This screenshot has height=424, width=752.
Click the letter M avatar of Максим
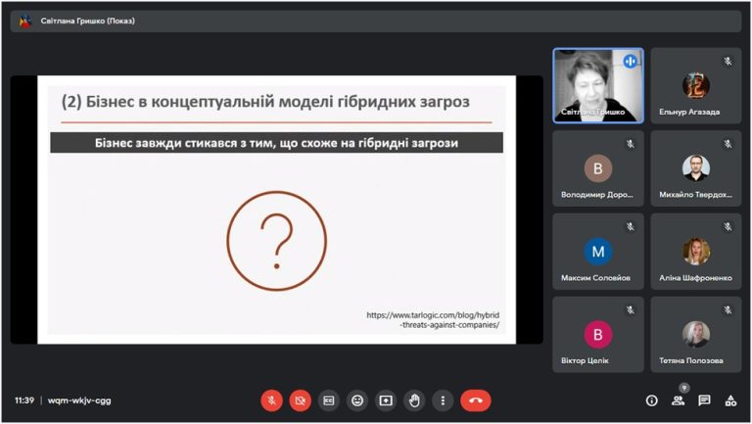point(598,252)
